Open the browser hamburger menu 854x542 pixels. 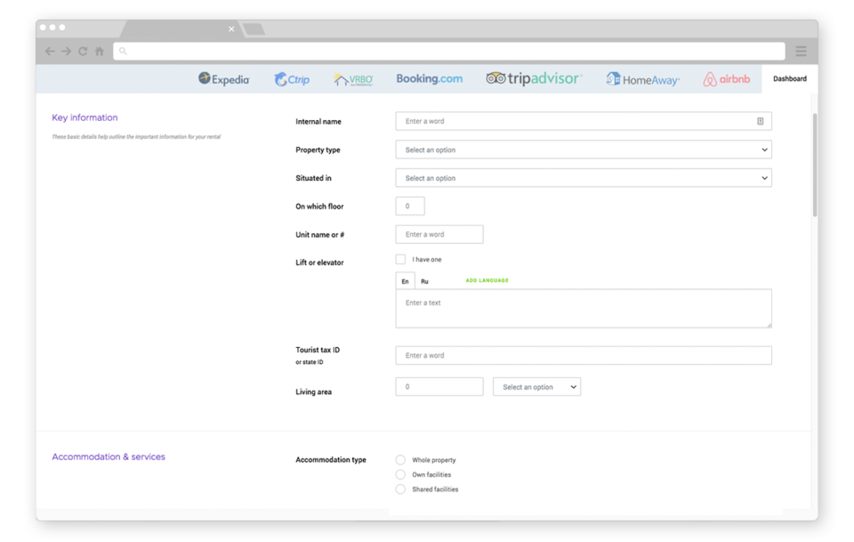801,52
